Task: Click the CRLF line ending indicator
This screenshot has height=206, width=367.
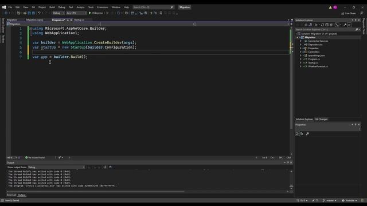Action: click(x=289, y=158)
